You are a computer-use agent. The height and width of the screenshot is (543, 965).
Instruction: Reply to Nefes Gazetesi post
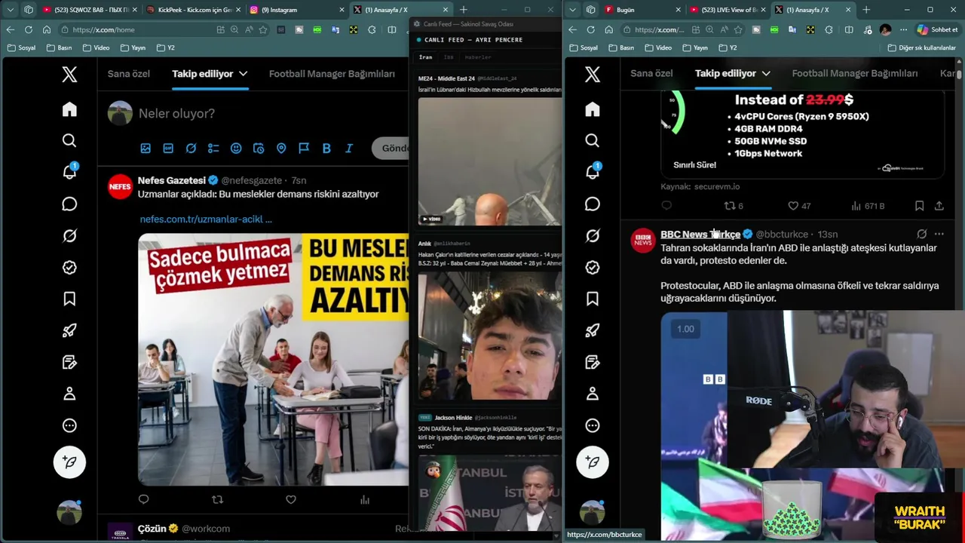click(144, 499)
